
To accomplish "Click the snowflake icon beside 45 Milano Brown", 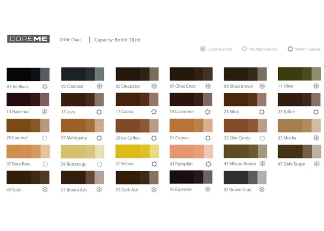I will click(x=263, y=164).
